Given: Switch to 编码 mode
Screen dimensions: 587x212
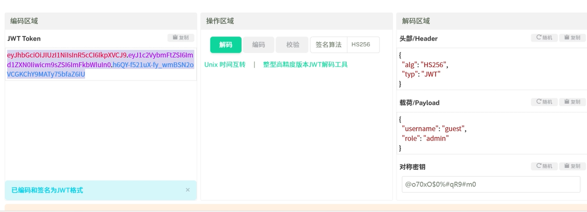Looking at the screenshot, I should (258, 45).
